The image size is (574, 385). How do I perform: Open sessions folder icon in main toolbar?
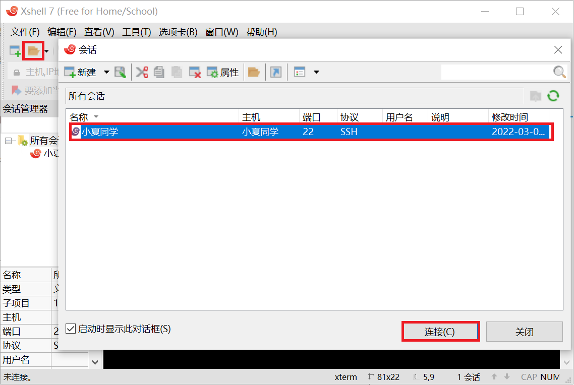[x=33, y=51]
